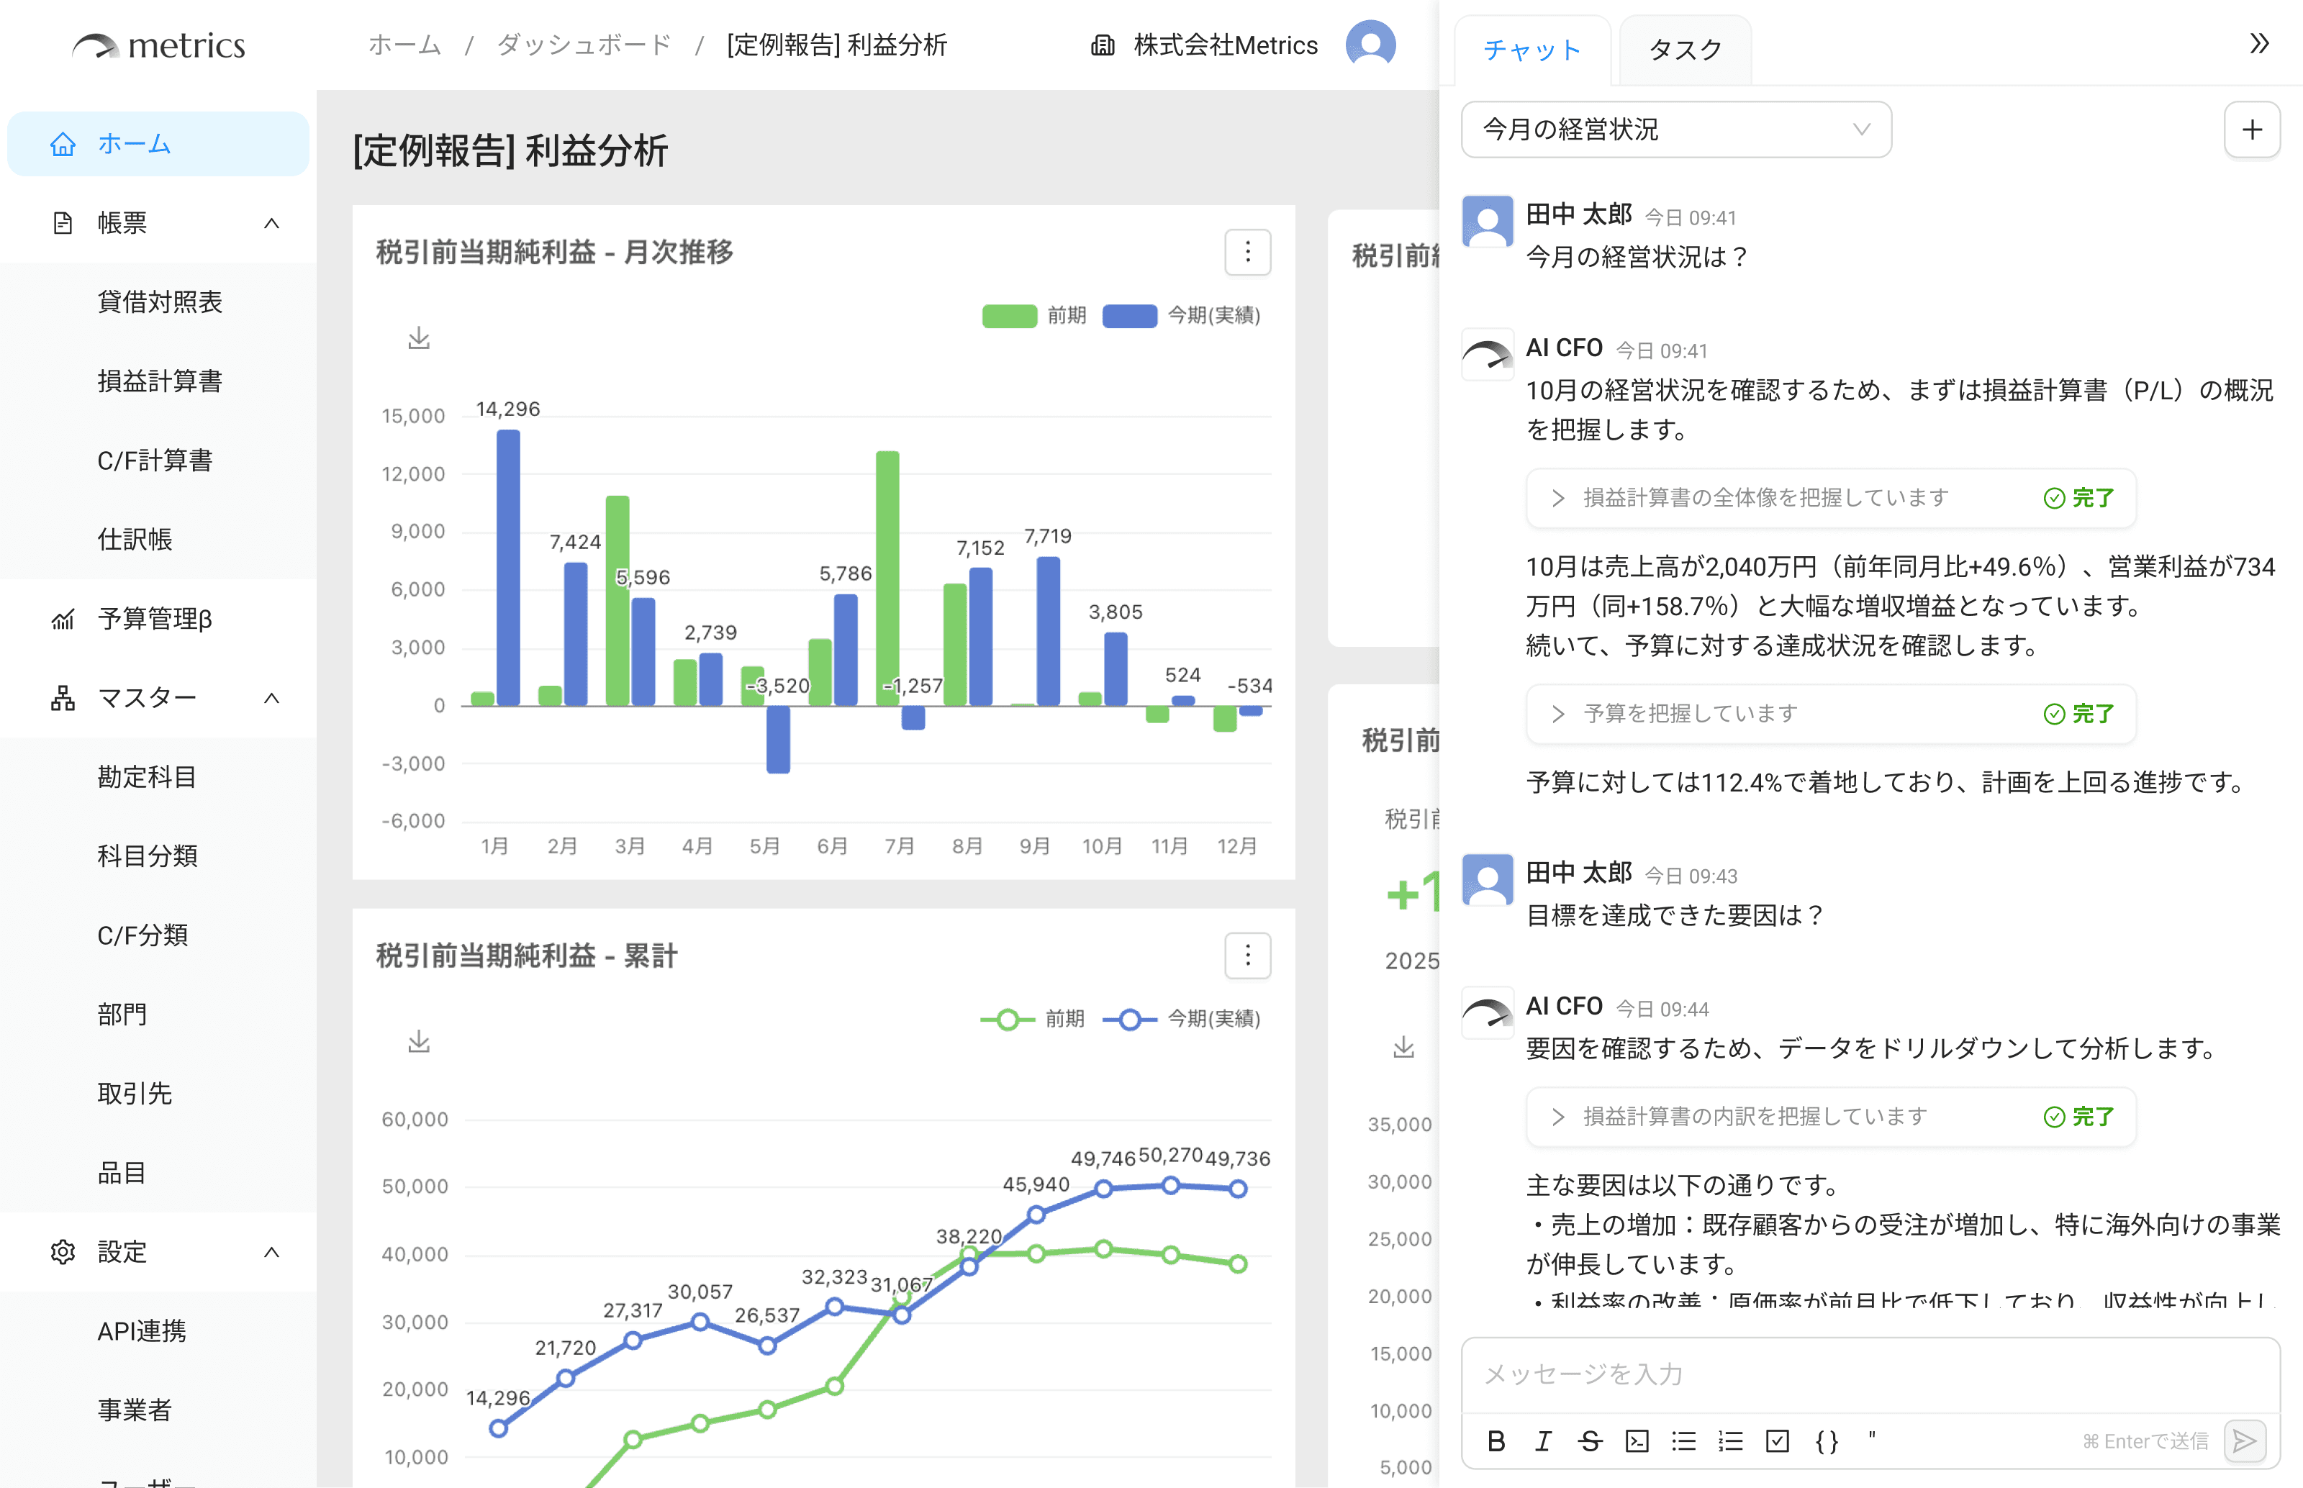The image size is (2303, 1488).
Task: Open 損益計算書 in sidebar menu
Action: pyautogui.click(x=160, y=381)
